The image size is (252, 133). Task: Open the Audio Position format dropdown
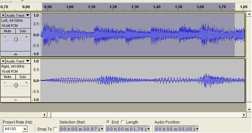[x=197, y=129]
